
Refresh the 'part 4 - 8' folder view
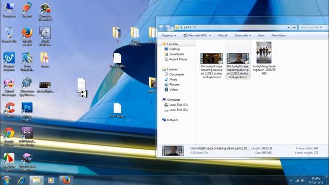[294, 27]
